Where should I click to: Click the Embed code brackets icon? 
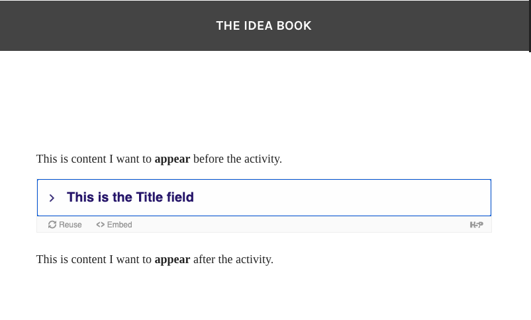[x=100, y=225]
